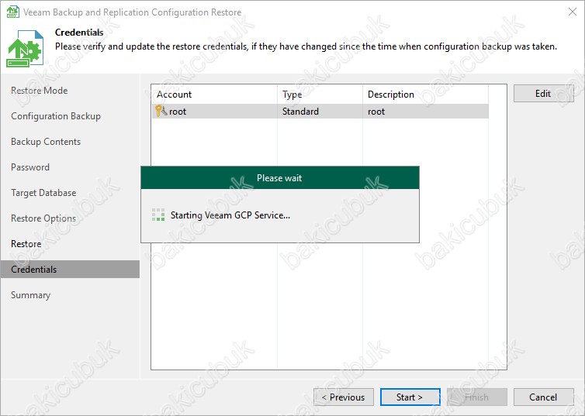Sort by the Description column header
Image resolution: width=585 pixels, height=416 pixels.
[x=425, y=95]
